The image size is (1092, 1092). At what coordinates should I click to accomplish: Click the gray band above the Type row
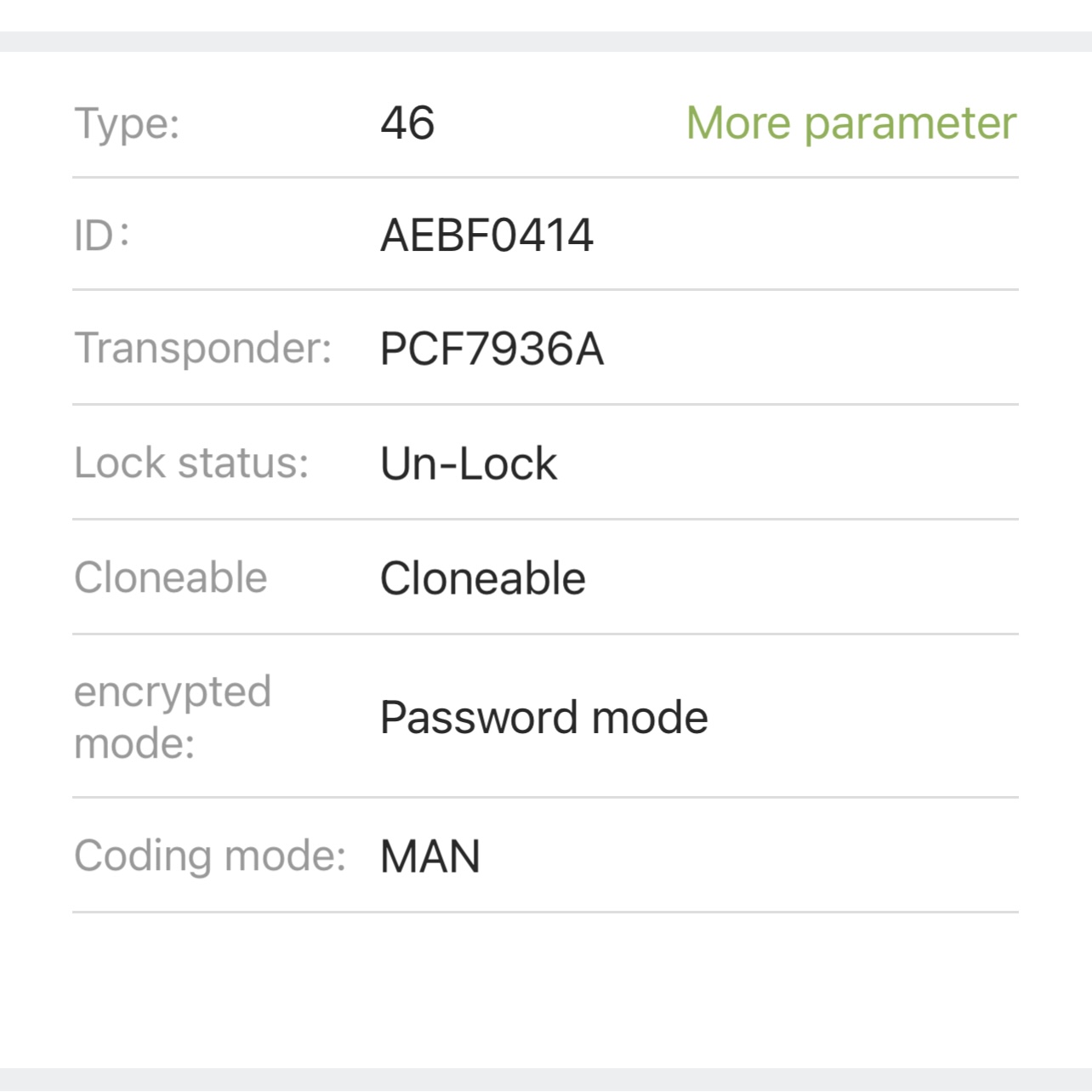click(546, 42)
